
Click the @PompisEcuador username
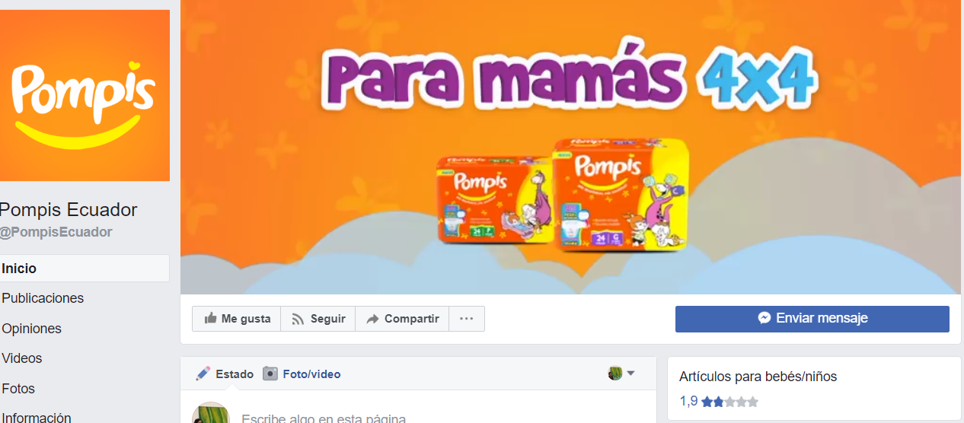(x=56, y=232)
